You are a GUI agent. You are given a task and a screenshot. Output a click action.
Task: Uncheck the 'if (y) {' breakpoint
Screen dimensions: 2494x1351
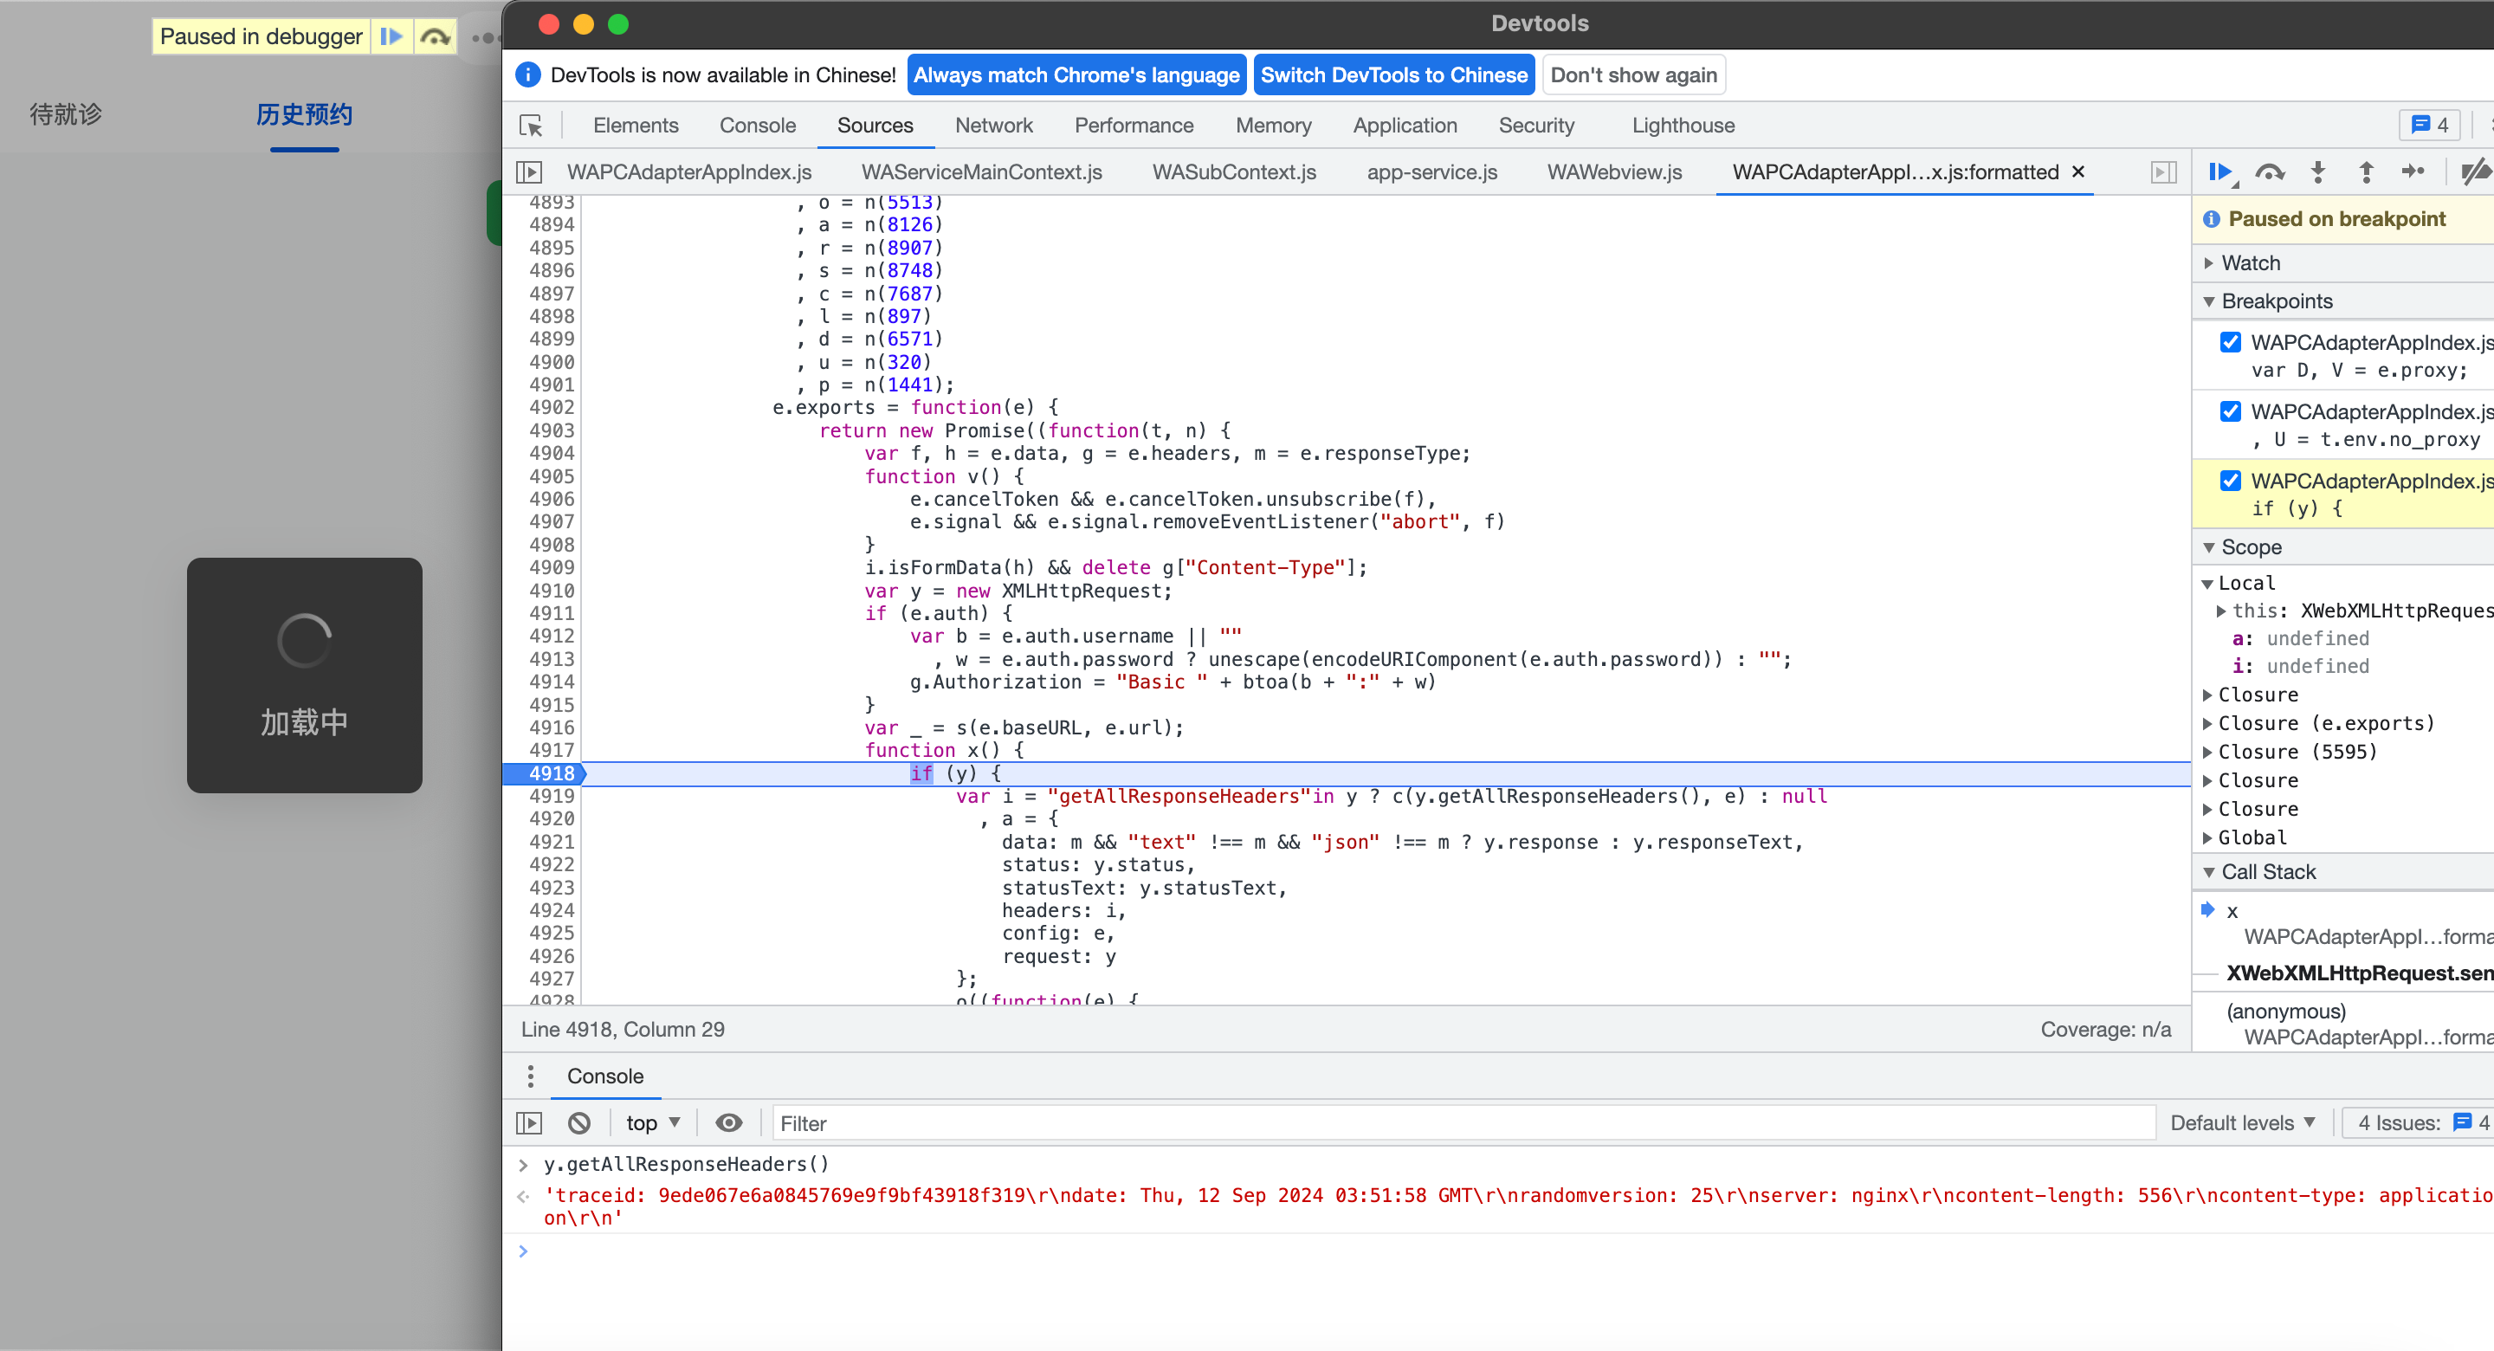(x=2231, y=481)
